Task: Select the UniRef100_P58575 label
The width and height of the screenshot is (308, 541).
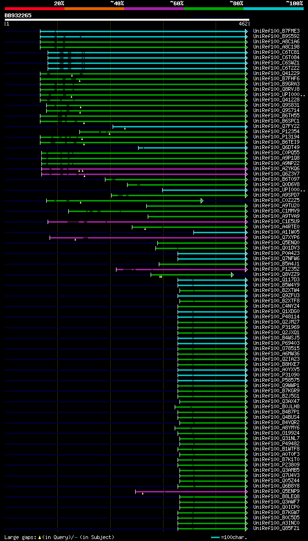Action: click(x=276, y=380)
